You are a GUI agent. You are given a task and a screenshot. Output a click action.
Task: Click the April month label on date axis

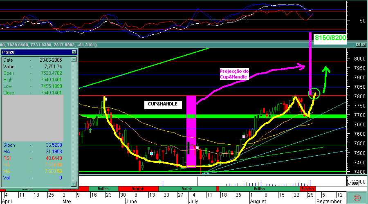tap(7, 202)
